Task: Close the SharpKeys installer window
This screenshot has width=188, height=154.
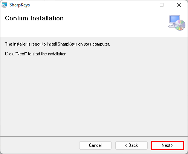Action: tap(179, 5)
